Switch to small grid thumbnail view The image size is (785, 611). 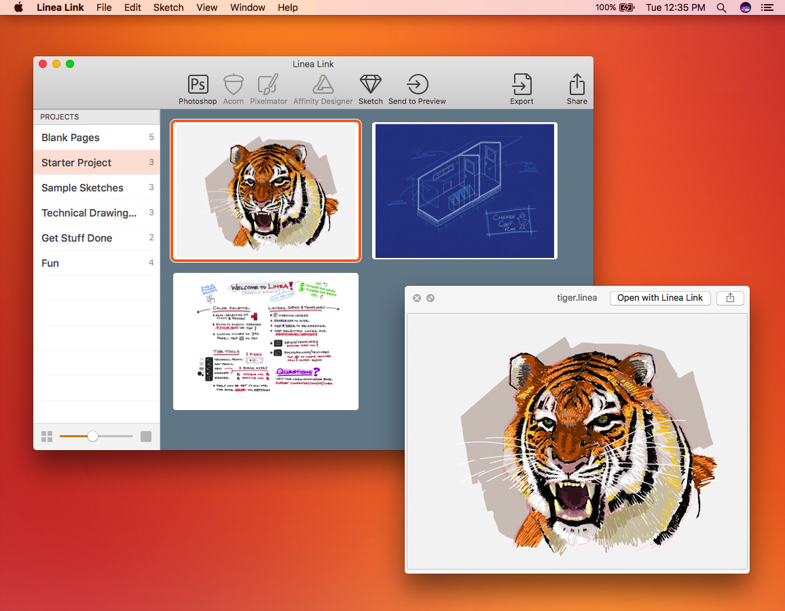[x=47, y=437]
